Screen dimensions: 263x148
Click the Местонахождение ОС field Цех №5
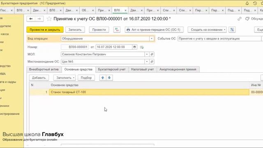(103, 62)
